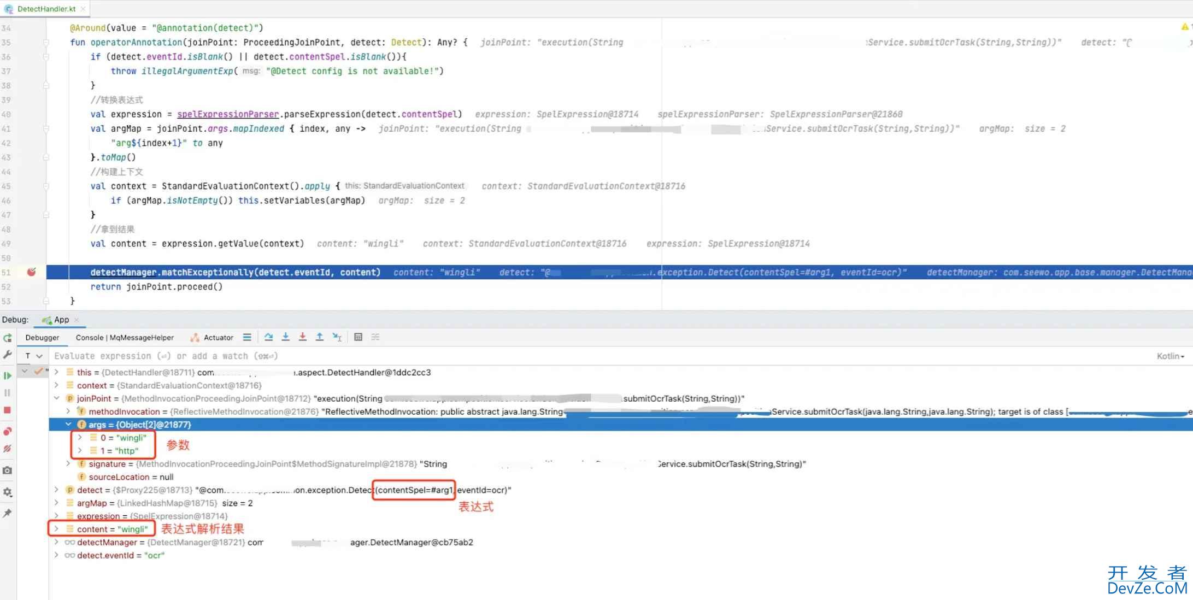View all breakpoints

[8, 431]
